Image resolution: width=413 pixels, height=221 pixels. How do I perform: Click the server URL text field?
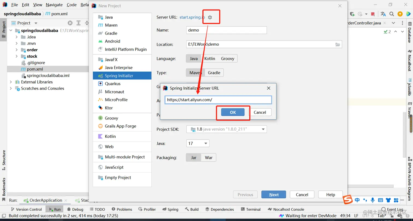click(218, 100)
